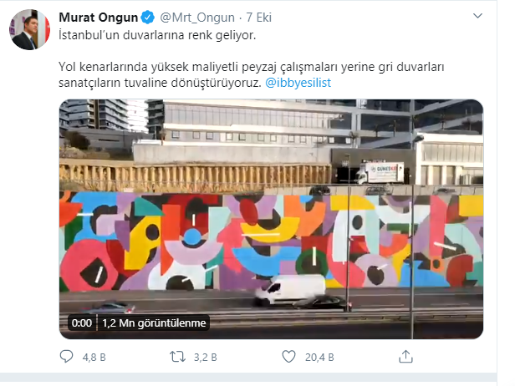Click the Güneş truck in video frame
This screenshot has width=515, height=386.
point(380,173)
